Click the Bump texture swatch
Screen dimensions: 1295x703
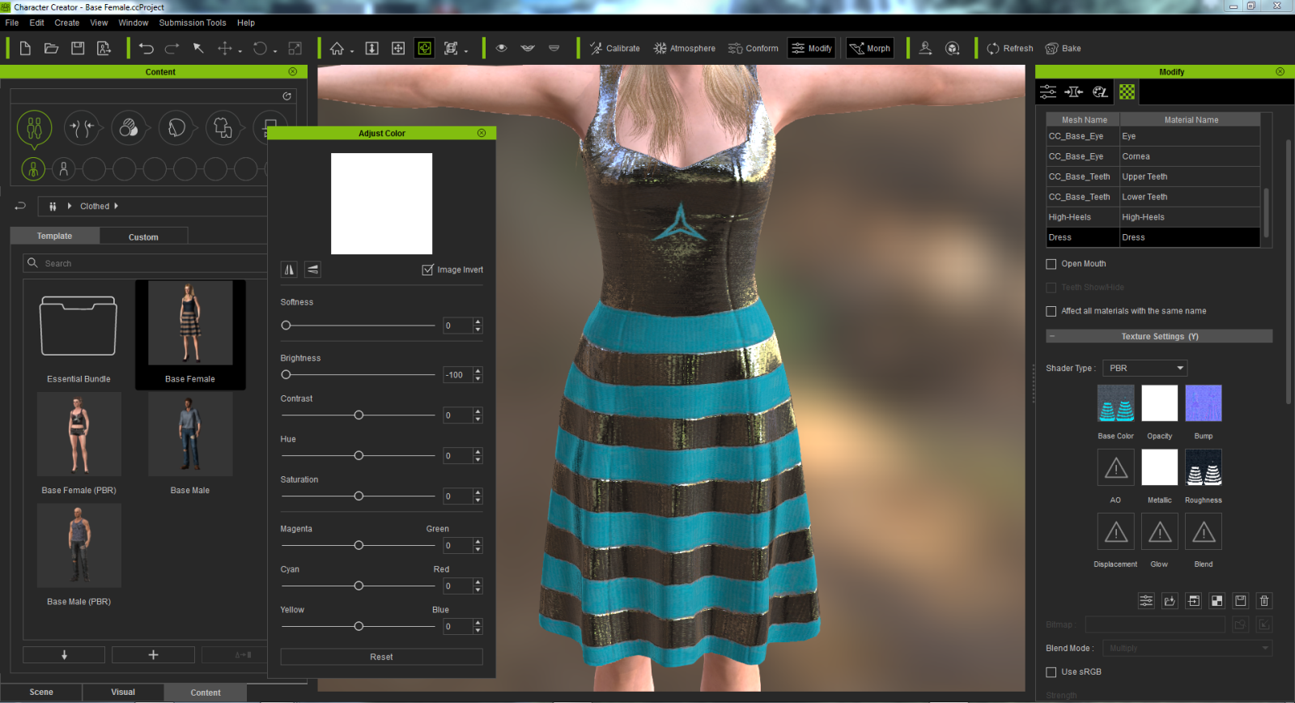click(x=1204, y=403)
